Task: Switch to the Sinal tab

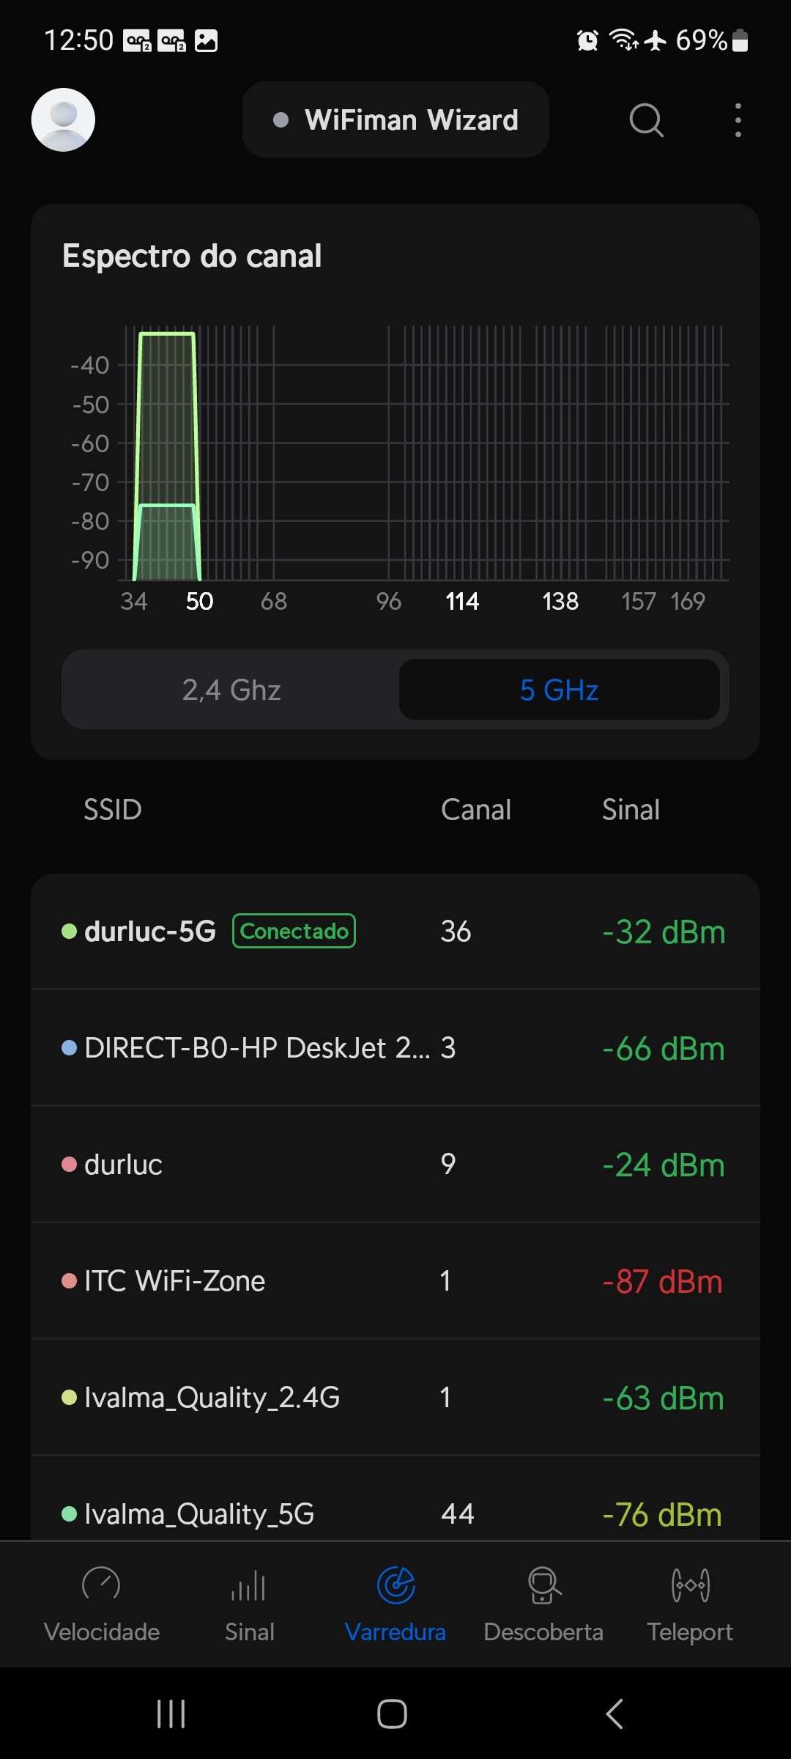Action: (249, 1603)
